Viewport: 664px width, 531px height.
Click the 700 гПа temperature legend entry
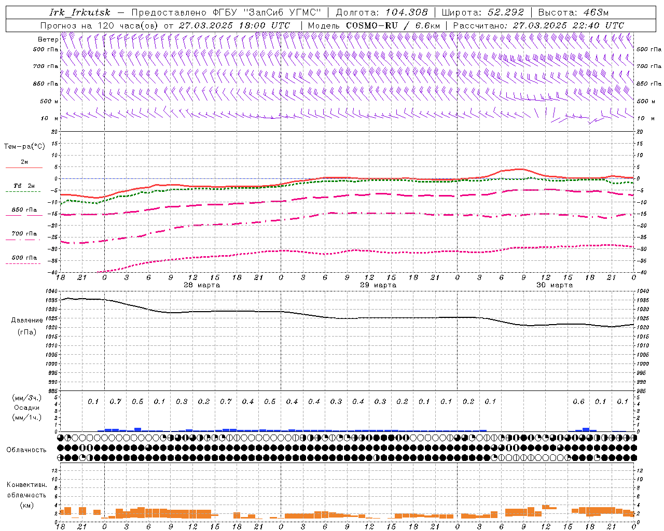(24, 233)
